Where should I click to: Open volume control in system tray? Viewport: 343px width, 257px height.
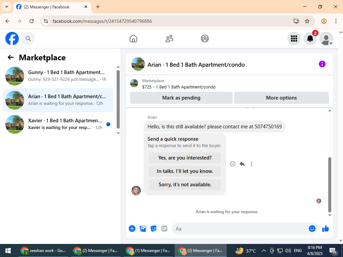(x=288, y=250)
